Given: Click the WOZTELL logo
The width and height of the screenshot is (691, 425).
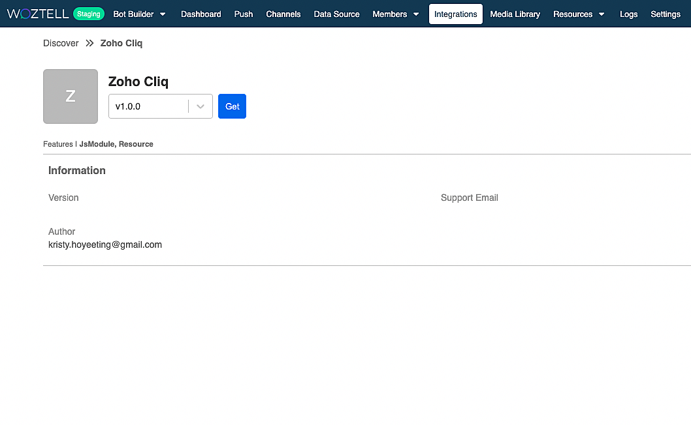Looking at the screenshot, I should click(x=38, y=14).
